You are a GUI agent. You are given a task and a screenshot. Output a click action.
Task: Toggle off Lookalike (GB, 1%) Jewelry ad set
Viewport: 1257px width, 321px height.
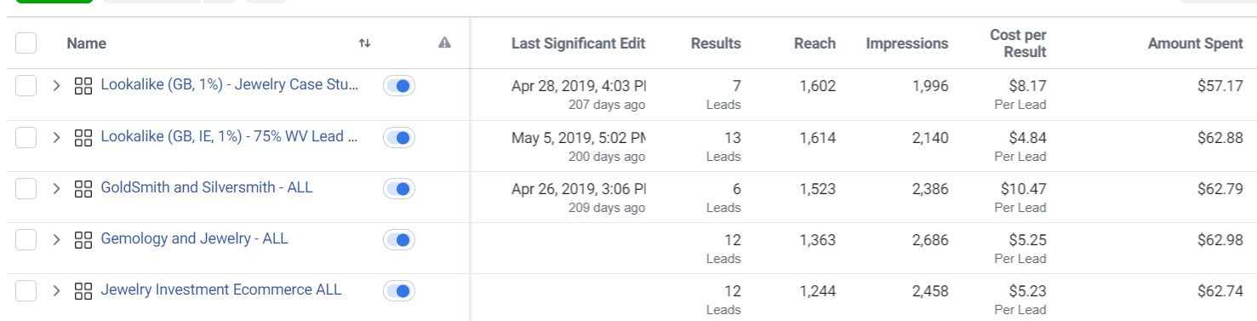(x=399, y=86)
